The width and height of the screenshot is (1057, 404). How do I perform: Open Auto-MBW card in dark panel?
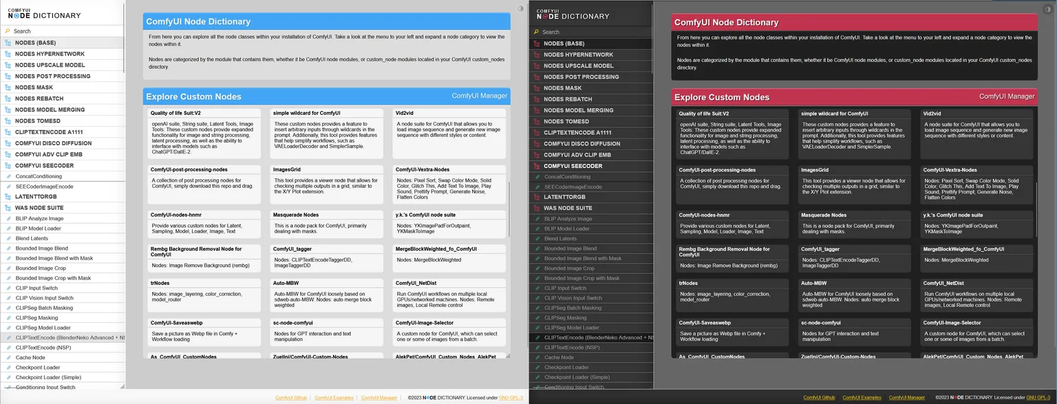[x=855, y=294]
